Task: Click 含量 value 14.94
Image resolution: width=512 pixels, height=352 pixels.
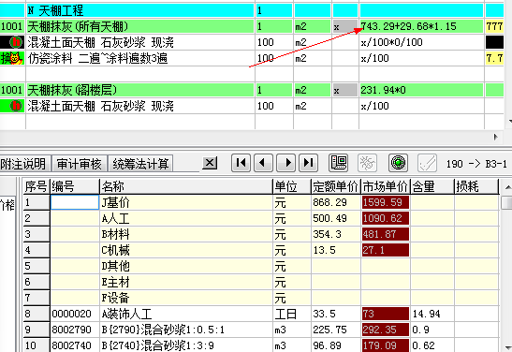Action: pyautogui.click(x=432, y=314)
